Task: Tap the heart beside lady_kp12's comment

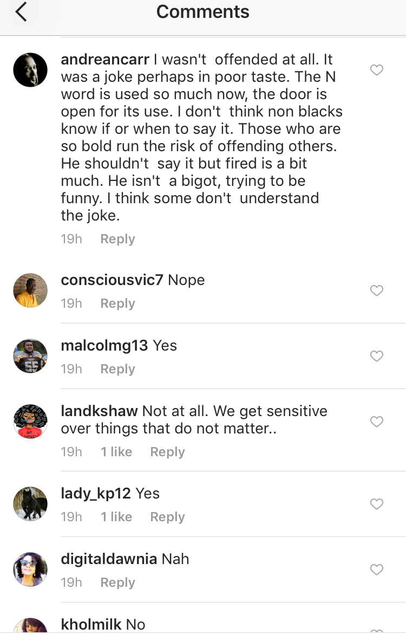Action: (376, 504)
